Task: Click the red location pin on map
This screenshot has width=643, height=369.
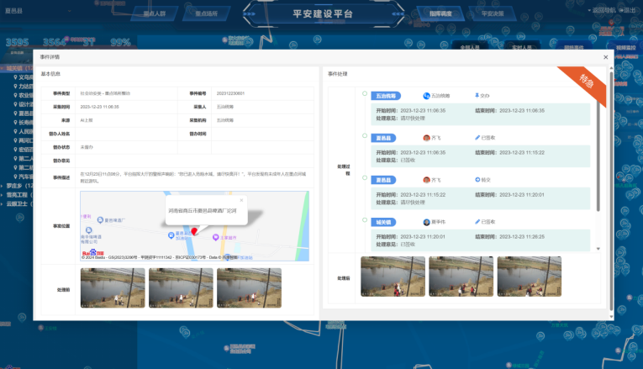Action: point(194,232)
